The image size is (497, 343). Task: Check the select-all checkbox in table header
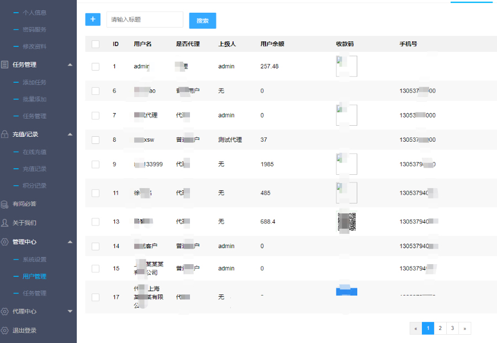click(96, 44)
